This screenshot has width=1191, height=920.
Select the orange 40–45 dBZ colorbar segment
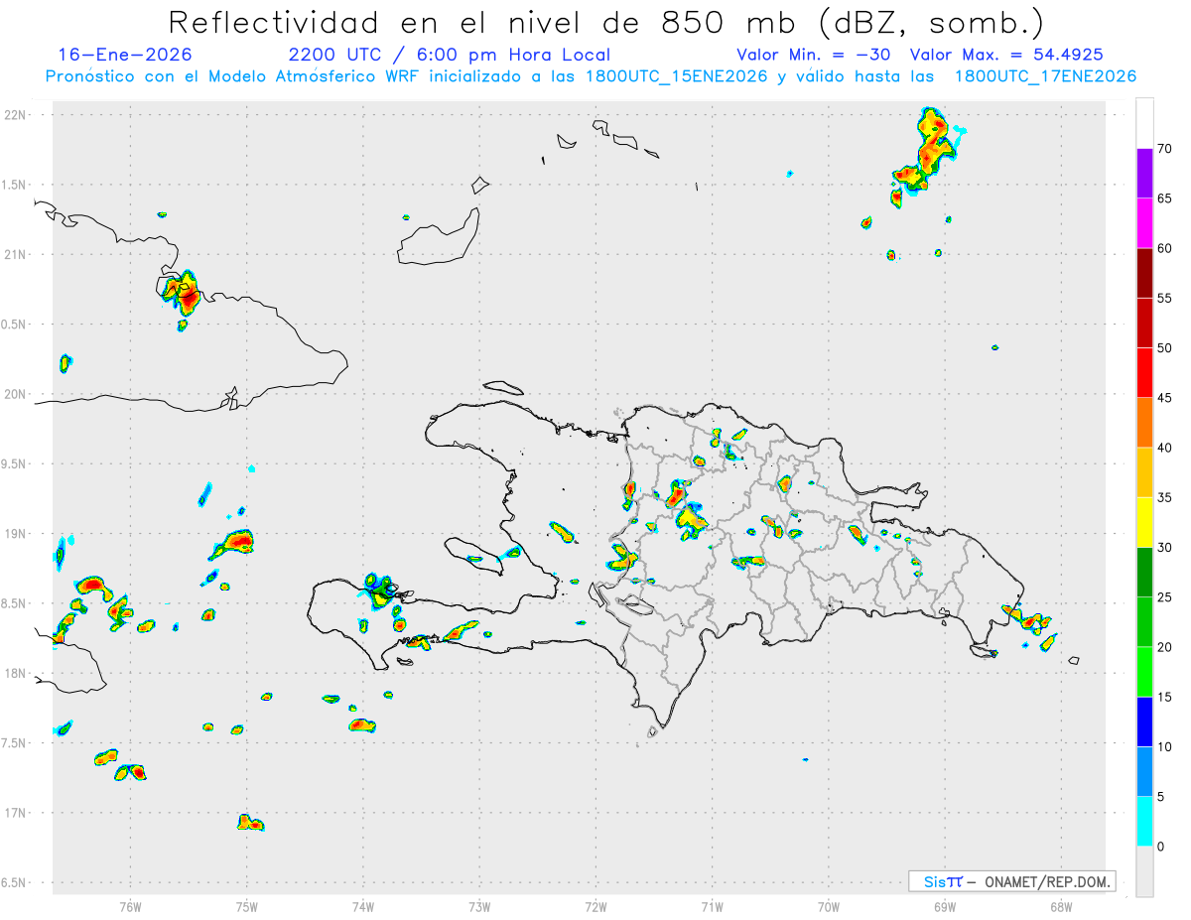click(x=1145, y=423)
